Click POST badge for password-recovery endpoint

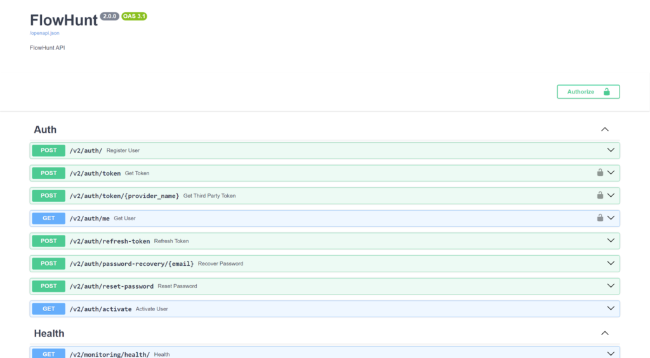48,263
